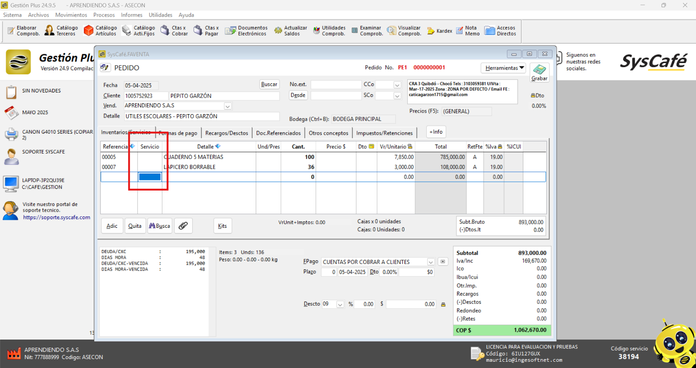Viewport: 696px width, 368px height.
Task: Open the Movimientos menu
Action: pyautogui.click(x=71, y=15)
